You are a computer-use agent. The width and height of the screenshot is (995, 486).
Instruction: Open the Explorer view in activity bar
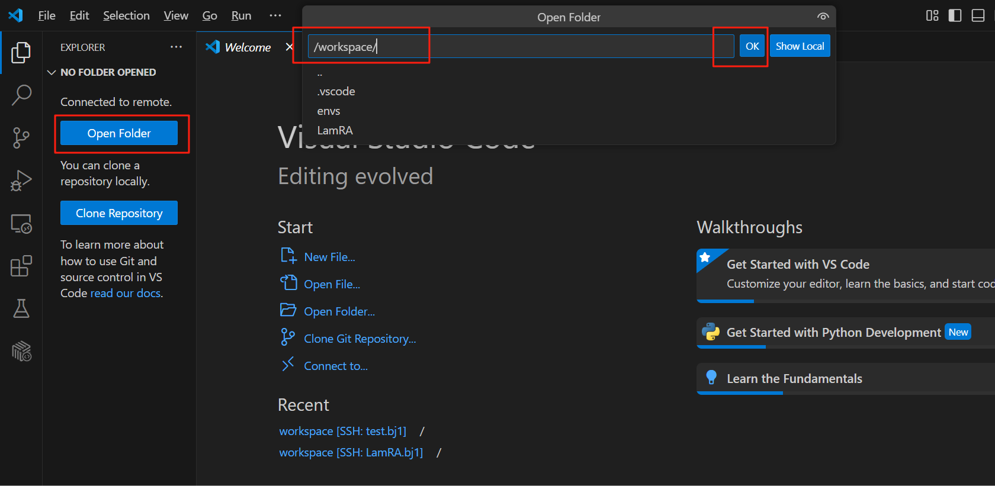[21, 53]
